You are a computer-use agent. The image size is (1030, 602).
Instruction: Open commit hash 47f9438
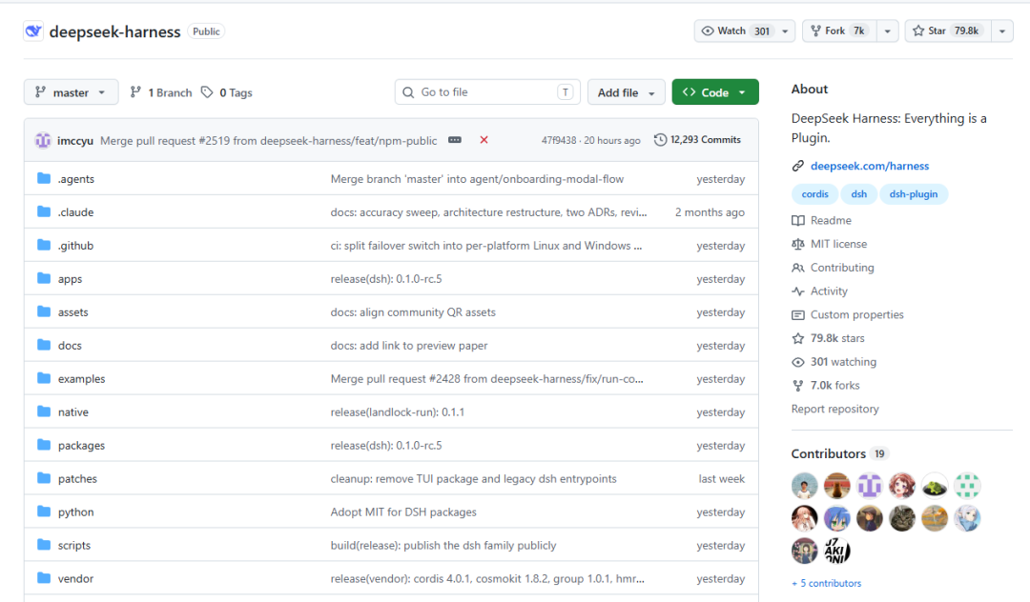click(x=558, y=140)
